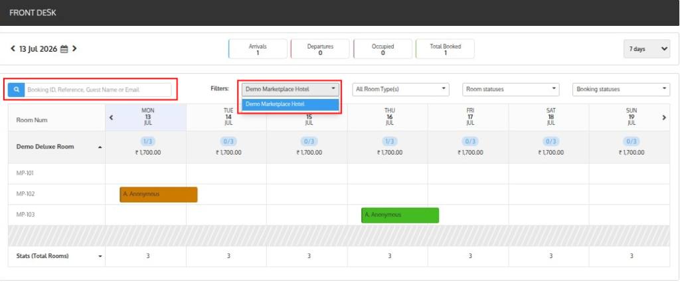The image size is (680, 282).
Task: Click the Arrivals summary card
Action: [258, 49]
